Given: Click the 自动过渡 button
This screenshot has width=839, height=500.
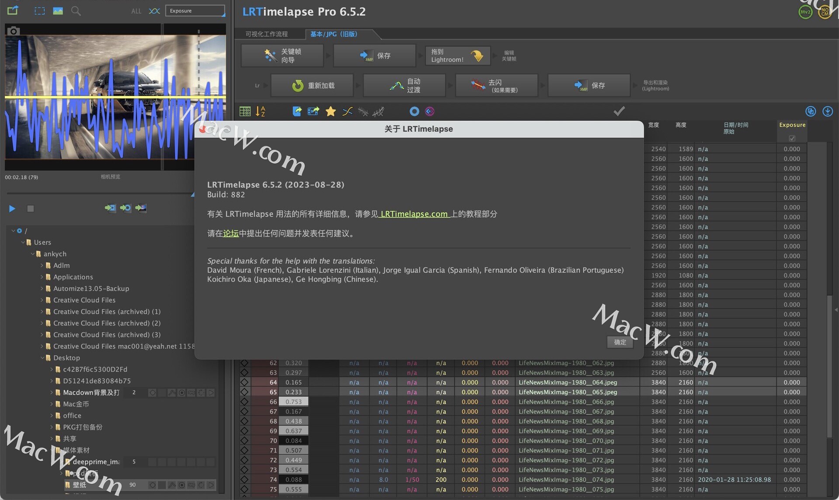Looking at the screenshot, I should pyautogui.click(x=404, y=85).
